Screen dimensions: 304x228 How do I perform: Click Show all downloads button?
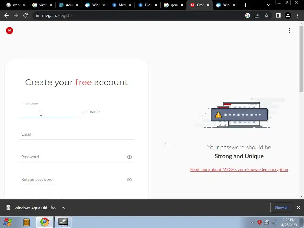(281, 208)
